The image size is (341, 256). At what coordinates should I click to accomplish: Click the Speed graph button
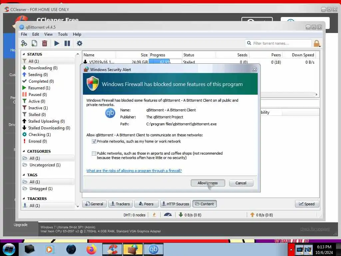[307, 204]
